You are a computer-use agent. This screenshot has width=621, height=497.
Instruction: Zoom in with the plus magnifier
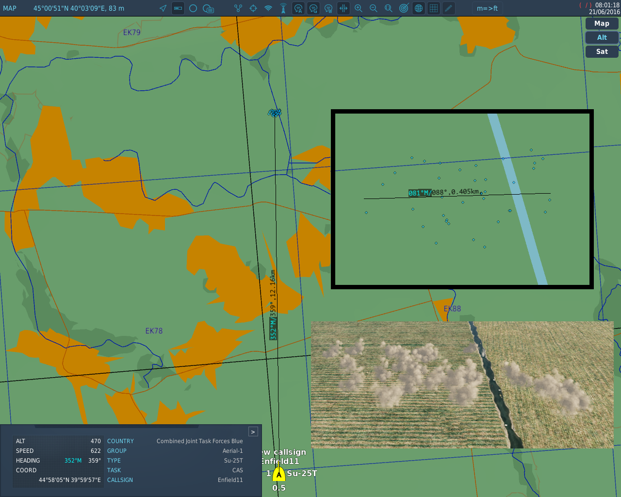pyautogui.click(x=359, y=8)
